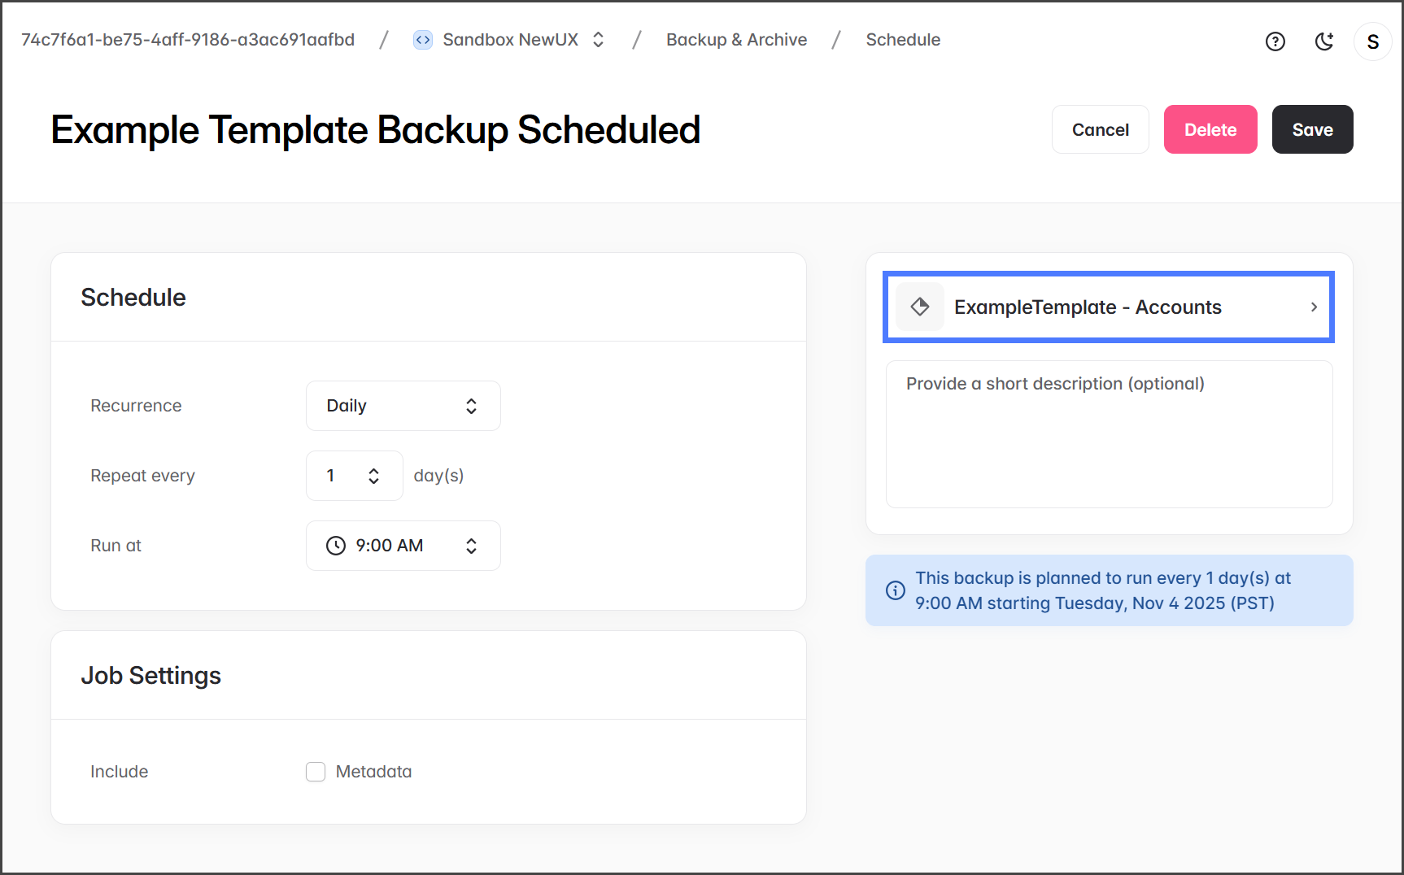Screen dimensions: 1404x875
Task: Open the Run at 9:00 AM dropdown
Action: (x=403, y=546)
